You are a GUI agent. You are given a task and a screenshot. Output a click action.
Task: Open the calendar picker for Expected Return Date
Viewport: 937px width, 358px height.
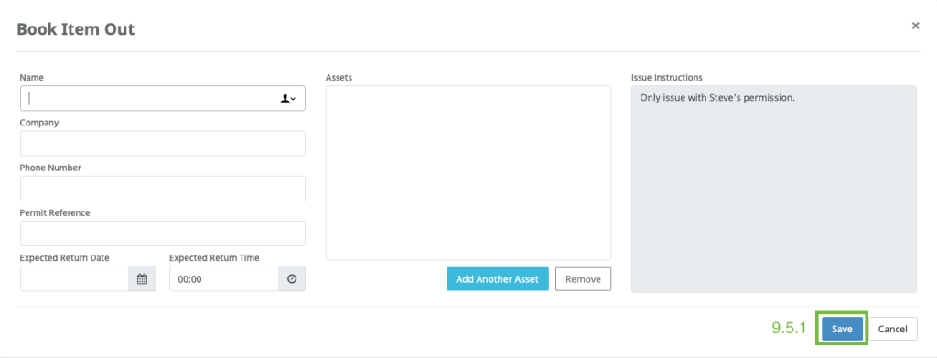point(142,278)
